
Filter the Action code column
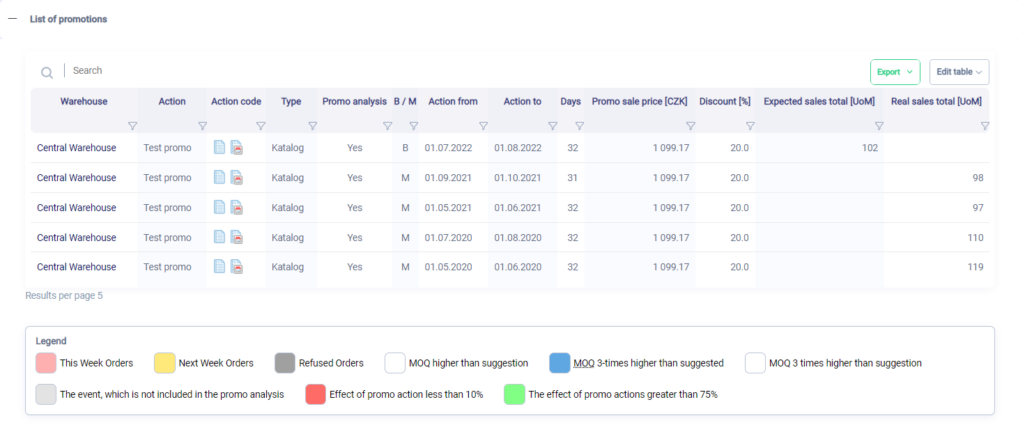(261, 126)
